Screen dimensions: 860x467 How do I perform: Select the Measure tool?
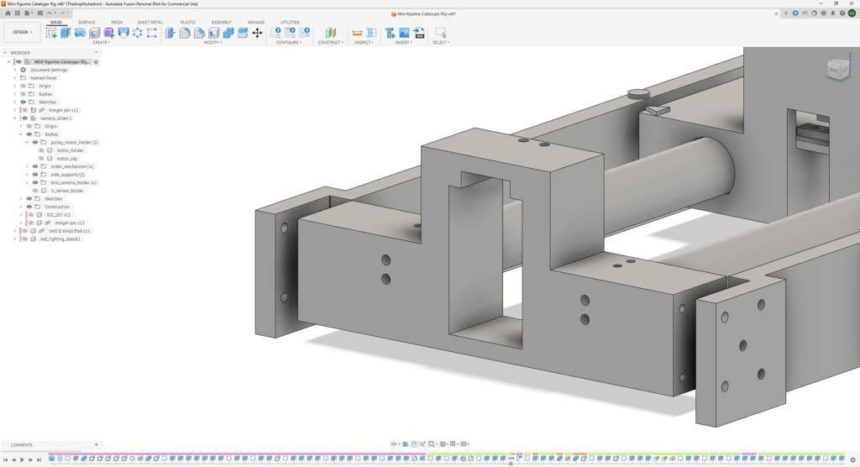click(x=357, y=33)
